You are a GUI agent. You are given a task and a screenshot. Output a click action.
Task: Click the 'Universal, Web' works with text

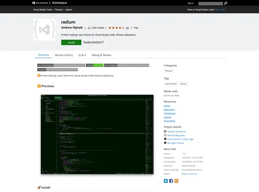click(171, 95)
